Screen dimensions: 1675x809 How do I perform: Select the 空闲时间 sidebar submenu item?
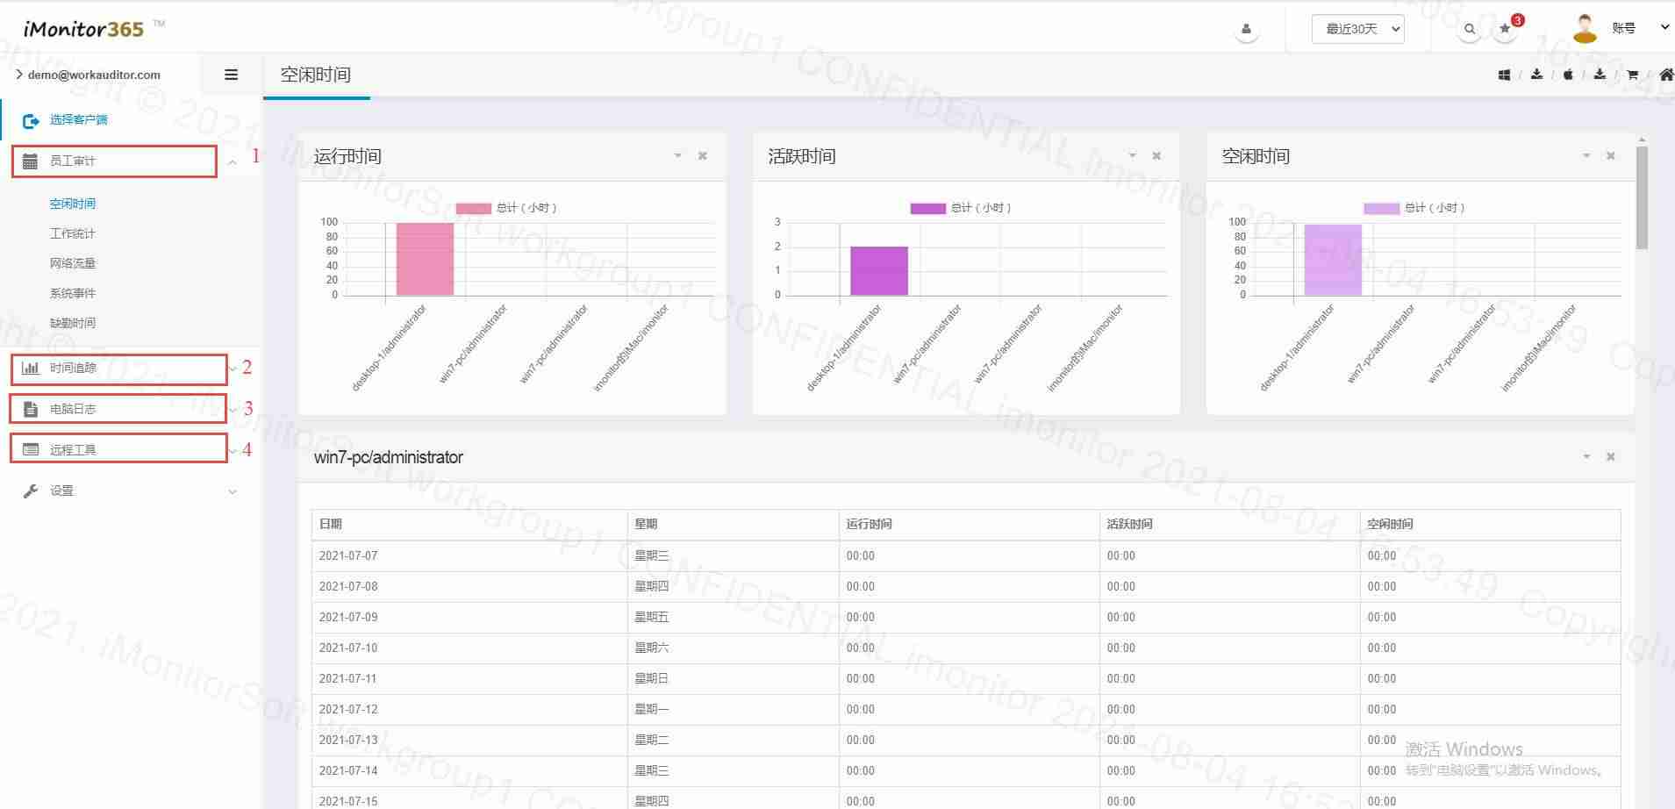pos(73,204)
